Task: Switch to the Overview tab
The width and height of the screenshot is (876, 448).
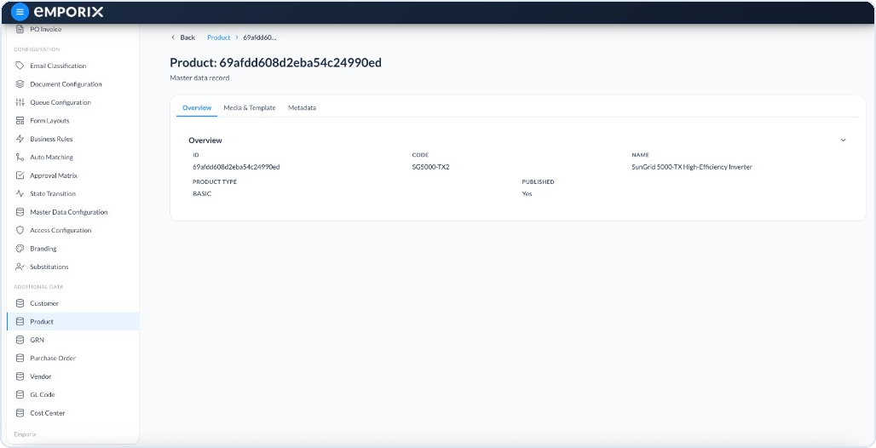Action: [197, 108]
